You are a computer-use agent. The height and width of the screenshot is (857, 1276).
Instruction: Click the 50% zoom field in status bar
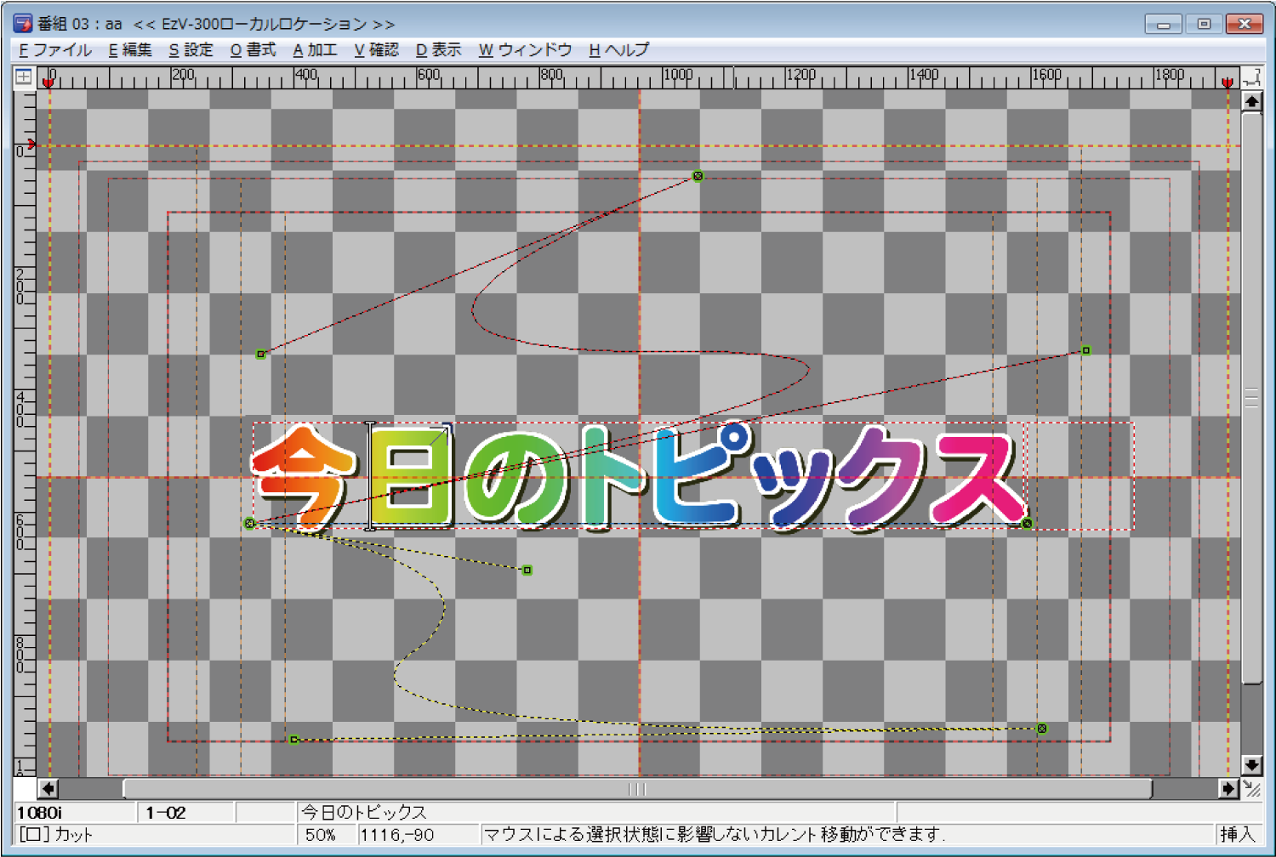(x=321, y=835)
